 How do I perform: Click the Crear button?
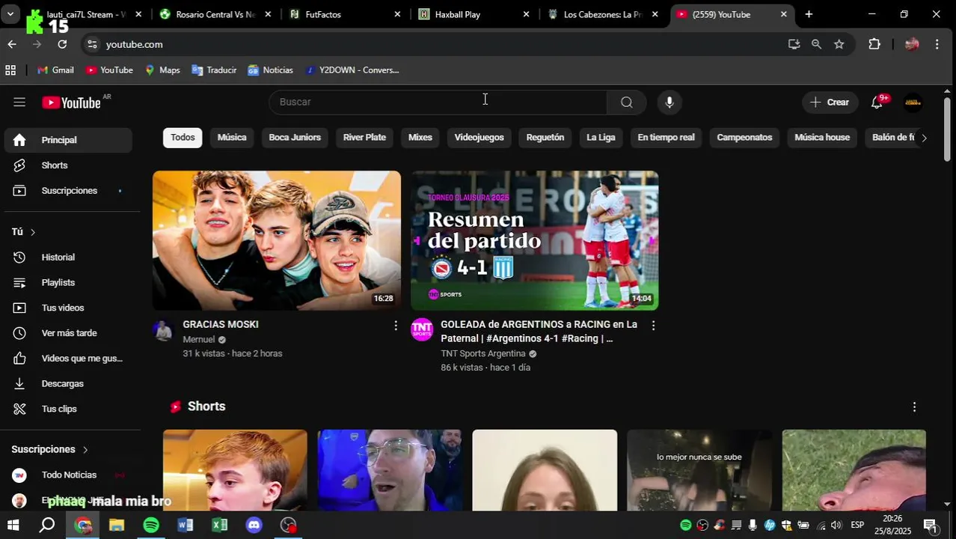(830, 103)
